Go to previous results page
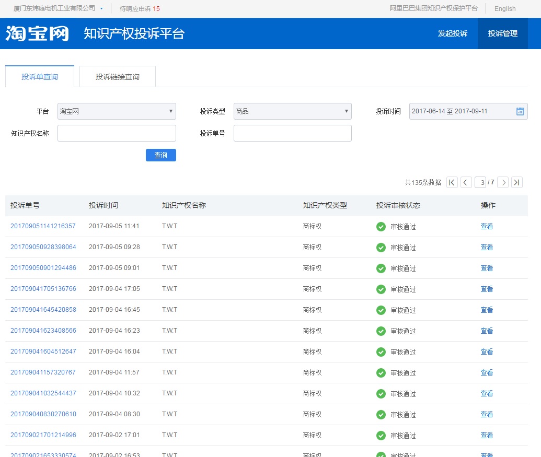Screen dimensions: 541x457 click(x=466, y=182)
